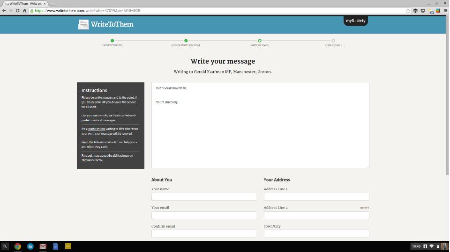Reload the page with the refresh icon
450x252 pixels.
17,10
